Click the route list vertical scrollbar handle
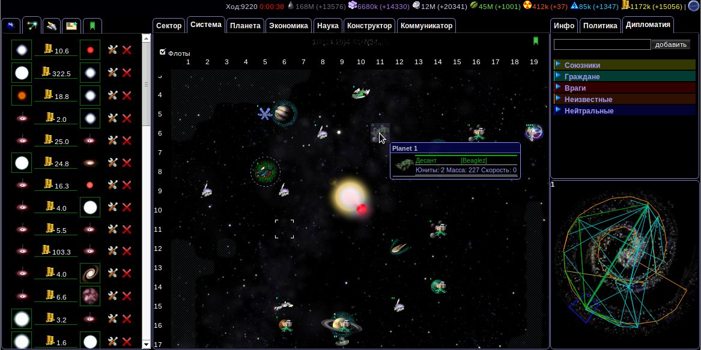This screenshot has height=350, width=701. (146, 84)
